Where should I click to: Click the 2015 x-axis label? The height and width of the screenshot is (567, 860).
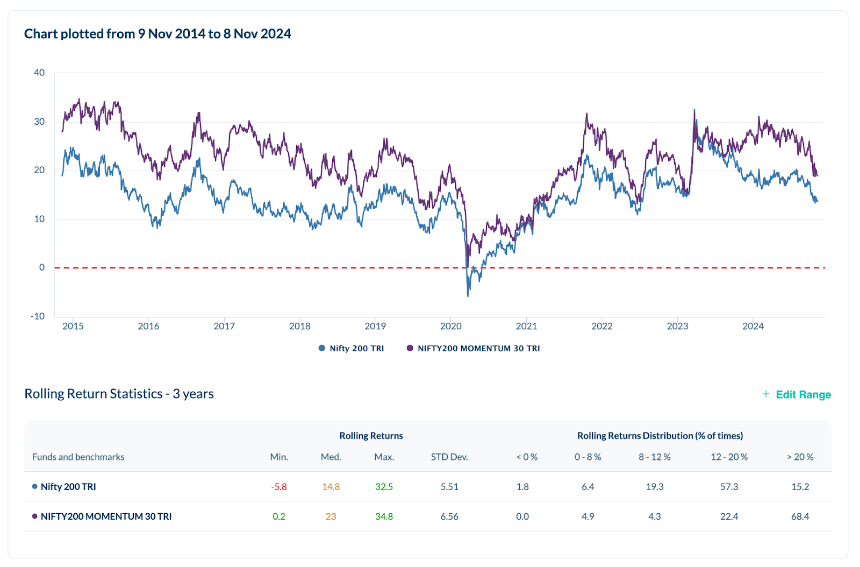click(73, 326)
